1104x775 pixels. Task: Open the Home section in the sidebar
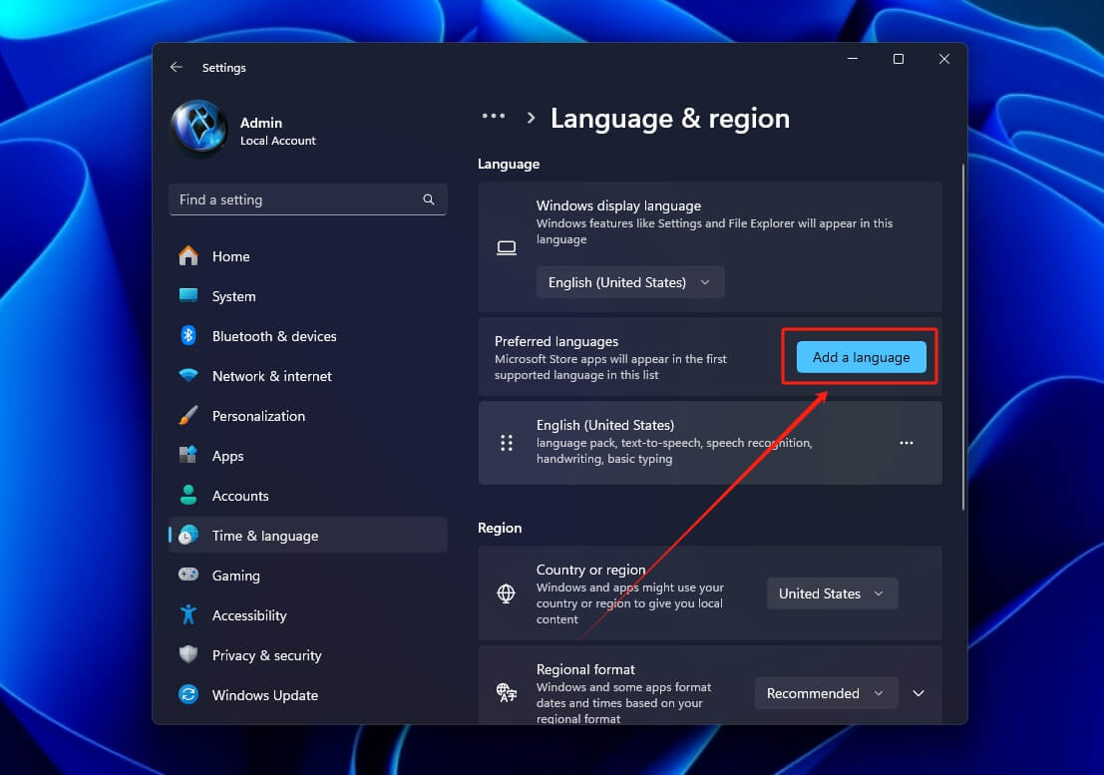[231, 256]
